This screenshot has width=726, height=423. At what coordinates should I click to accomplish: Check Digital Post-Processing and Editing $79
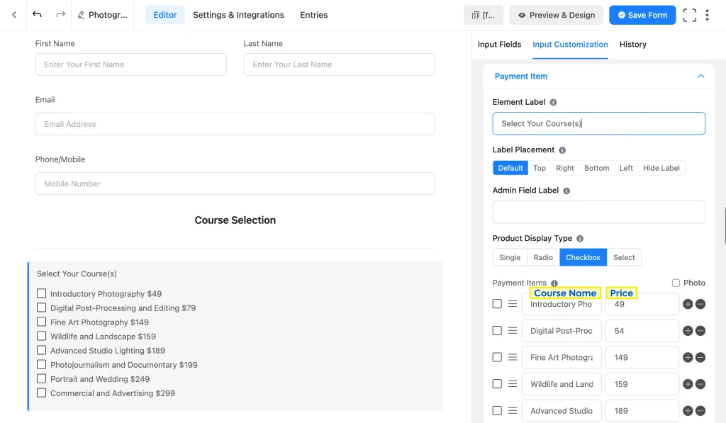(x=41, y=308)
